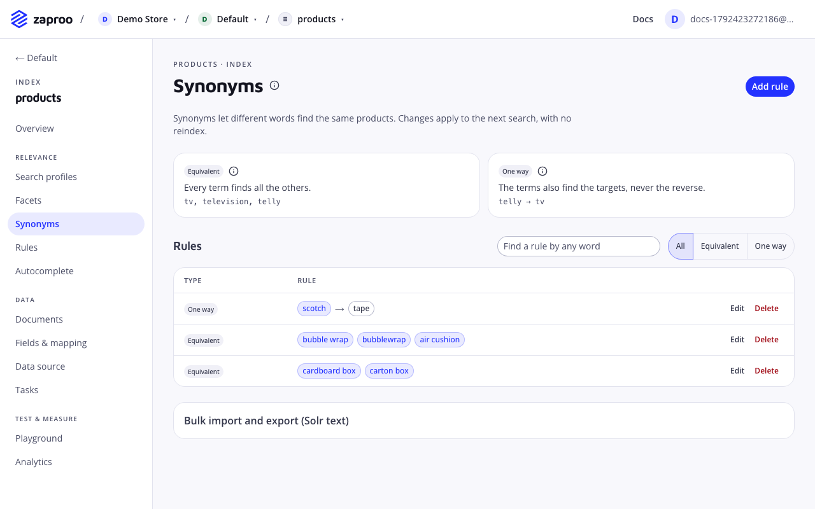
Task: Open Facets page
Action: (x=76, y=200)
